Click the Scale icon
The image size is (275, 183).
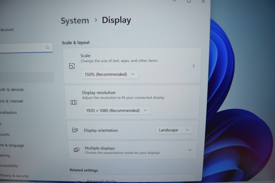(x=72, y=66)
